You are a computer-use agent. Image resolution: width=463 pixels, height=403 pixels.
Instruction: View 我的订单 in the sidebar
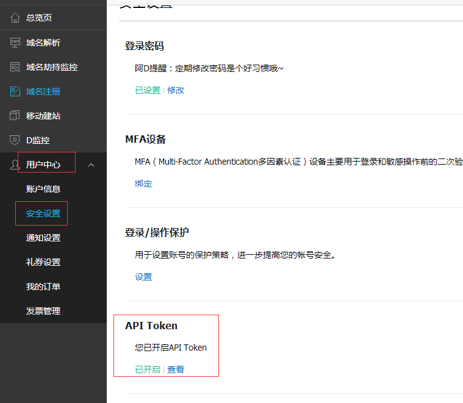[x=43, y=287]
